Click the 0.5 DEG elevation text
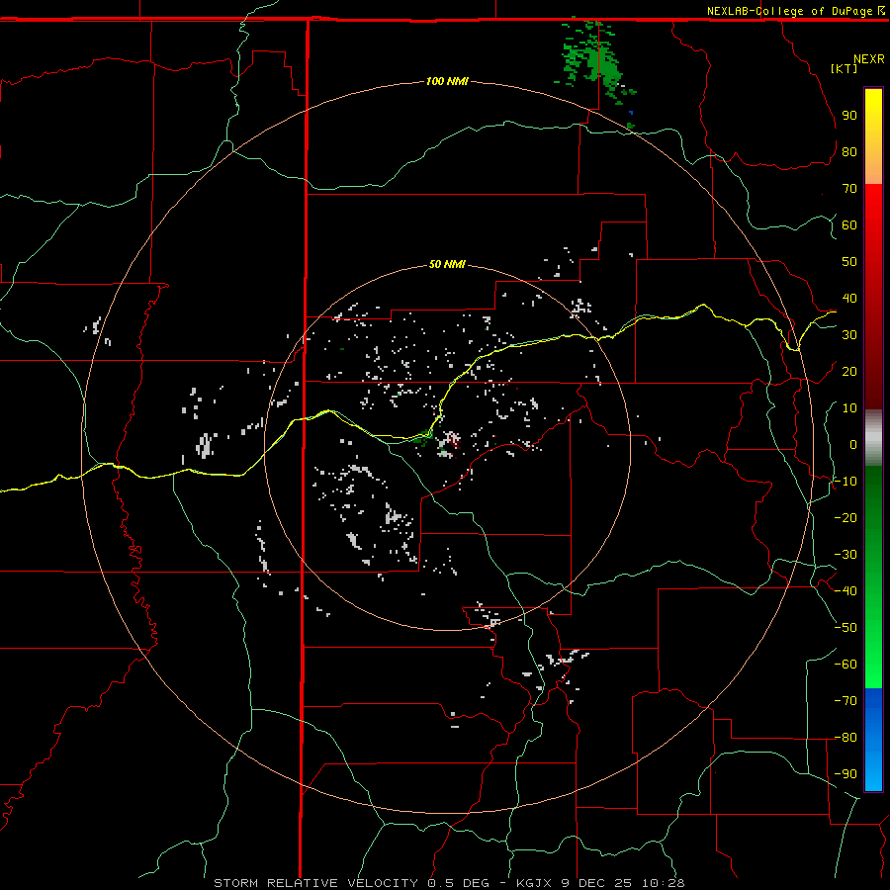The height and width of the screenshot is (890, 890). [458, 883]
